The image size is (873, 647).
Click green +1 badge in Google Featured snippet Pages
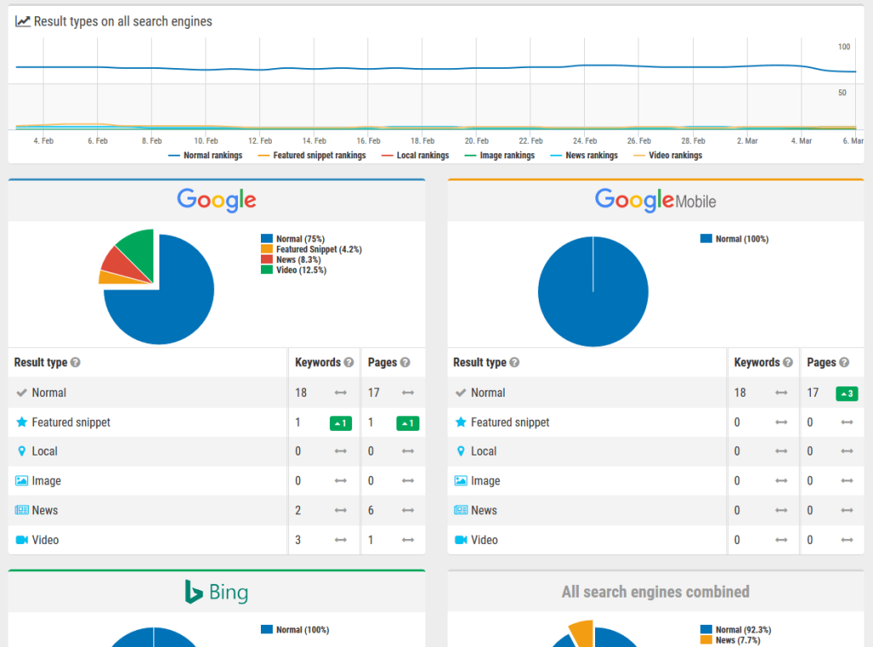coord(408,423)
